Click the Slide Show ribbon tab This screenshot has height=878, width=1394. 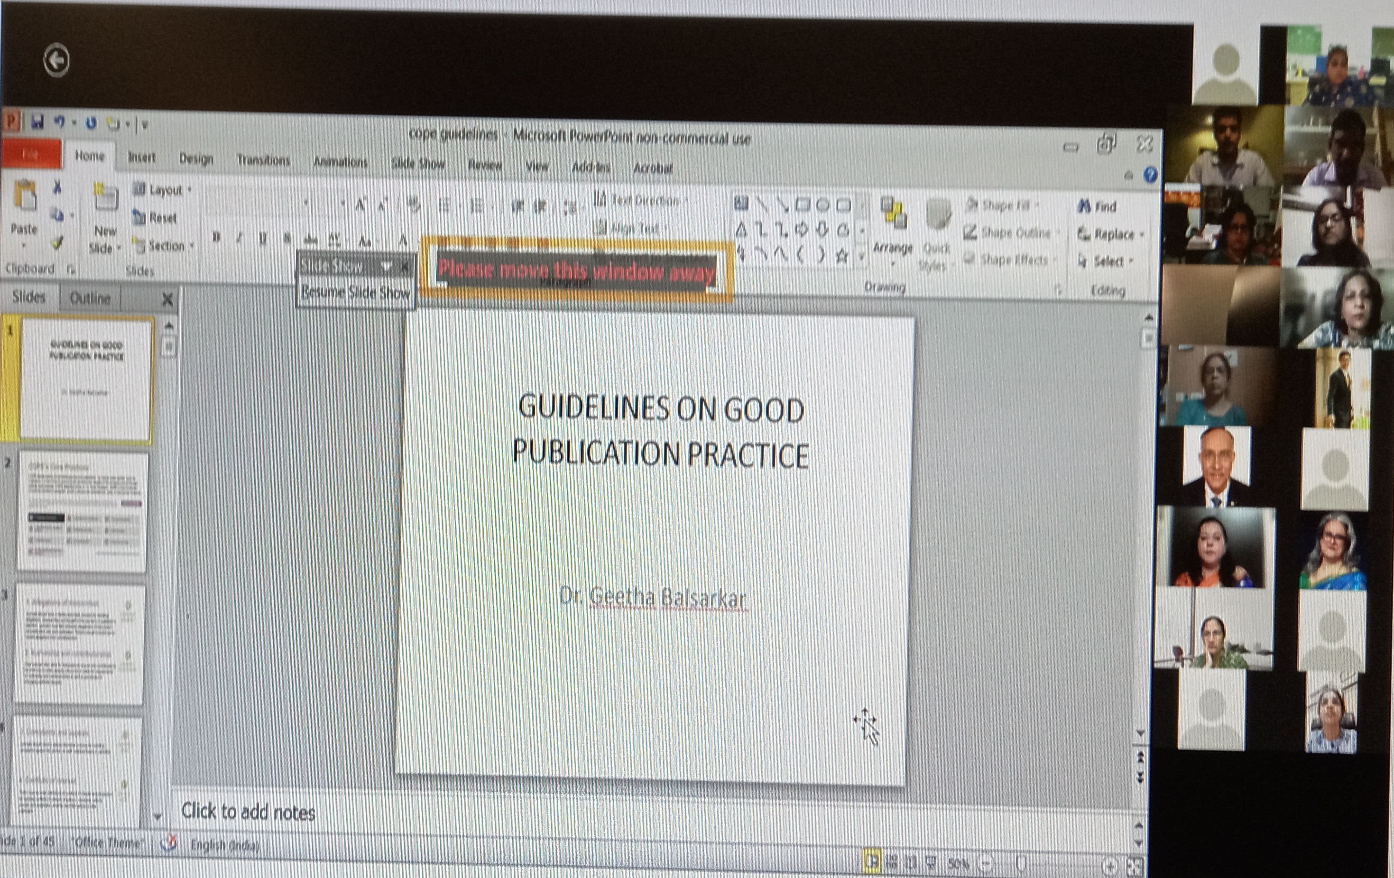point(418,164)
